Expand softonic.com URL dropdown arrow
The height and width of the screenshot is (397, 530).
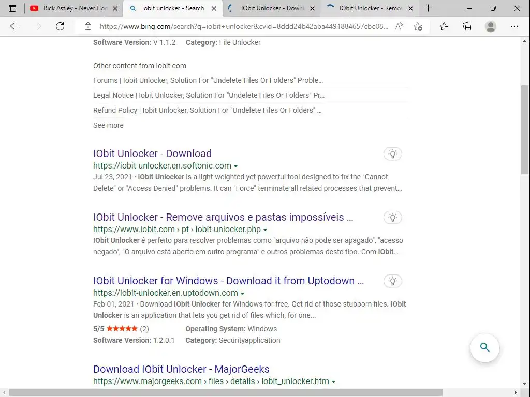tap(235, 166)
